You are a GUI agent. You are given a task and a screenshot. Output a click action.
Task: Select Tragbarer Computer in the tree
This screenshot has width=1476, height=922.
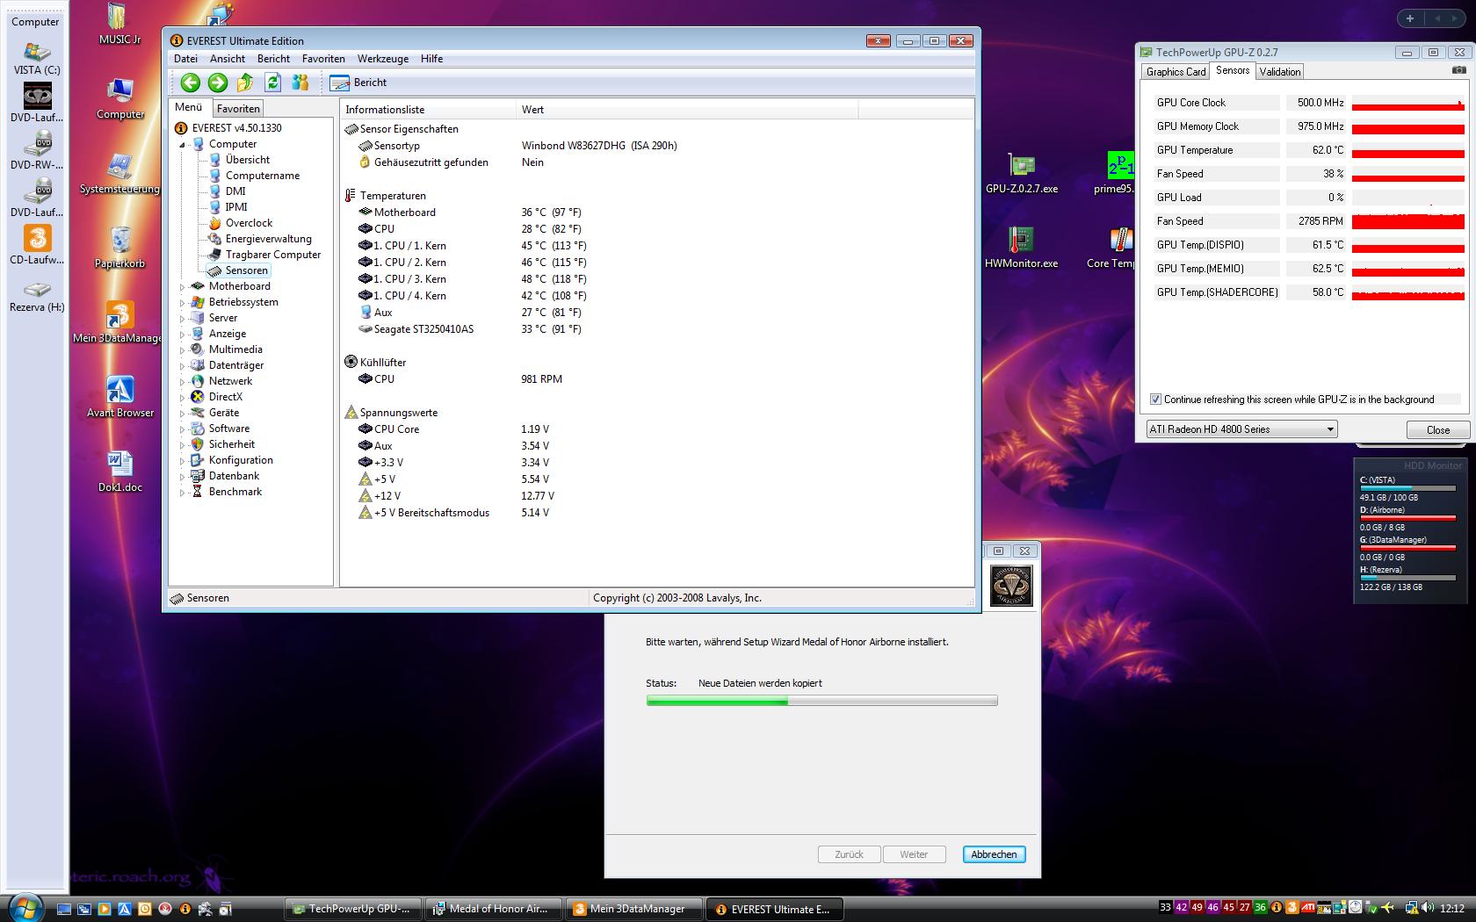pyautogui.click(x=272, y=255)
